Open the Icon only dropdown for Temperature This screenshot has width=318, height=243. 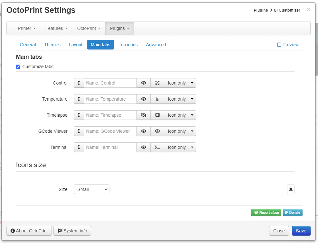180,99
